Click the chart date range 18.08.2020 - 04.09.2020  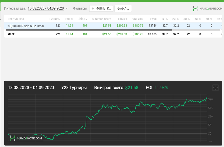coord(31,87)
